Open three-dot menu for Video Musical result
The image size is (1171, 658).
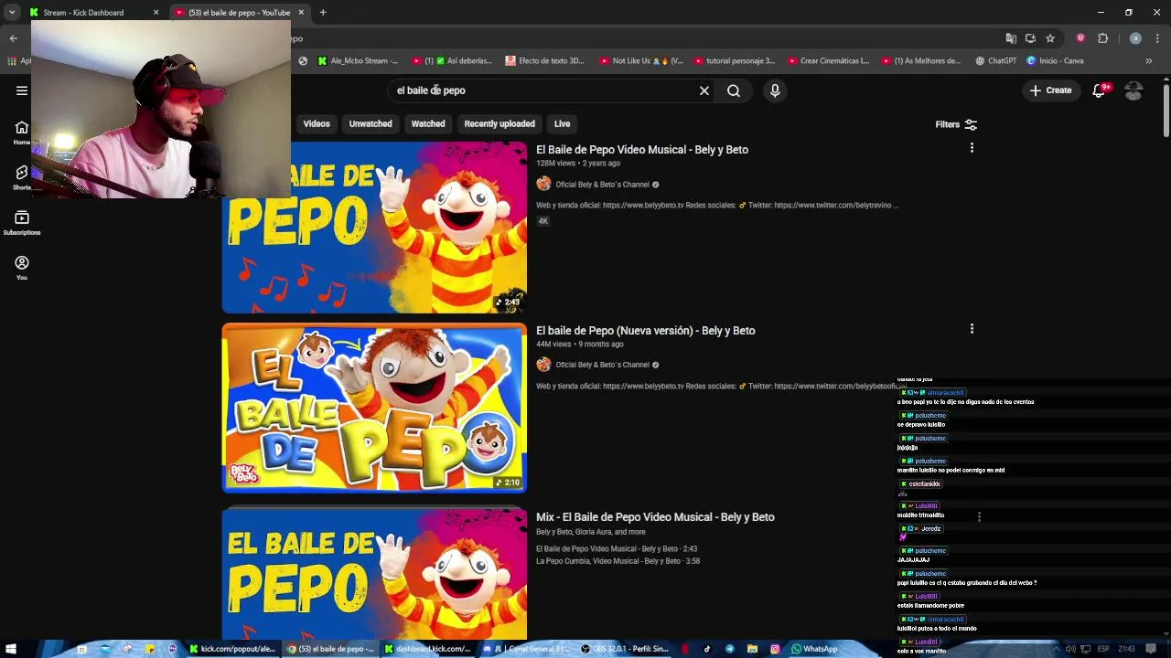coord(972,148)
